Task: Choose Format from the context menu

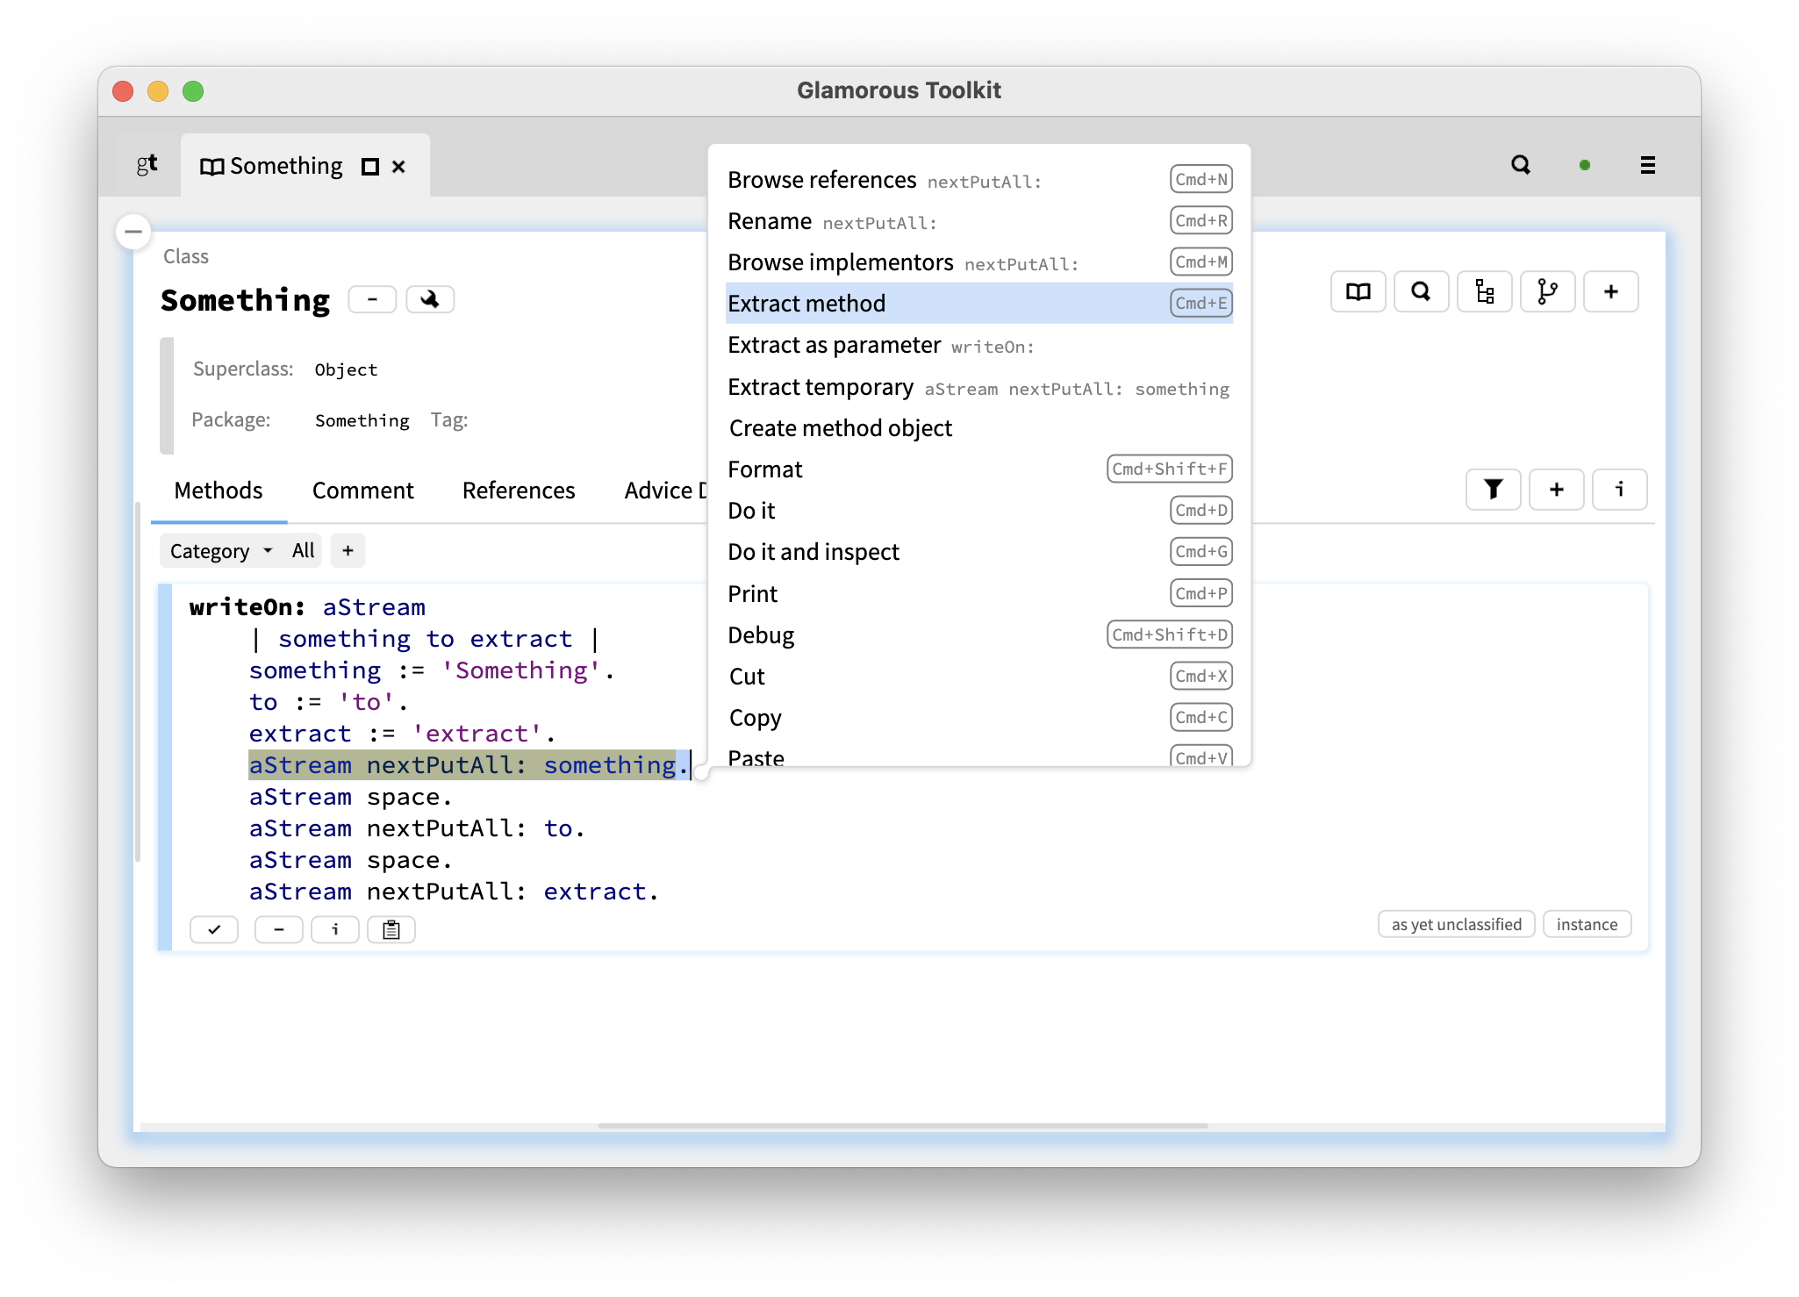Action: 979,469
